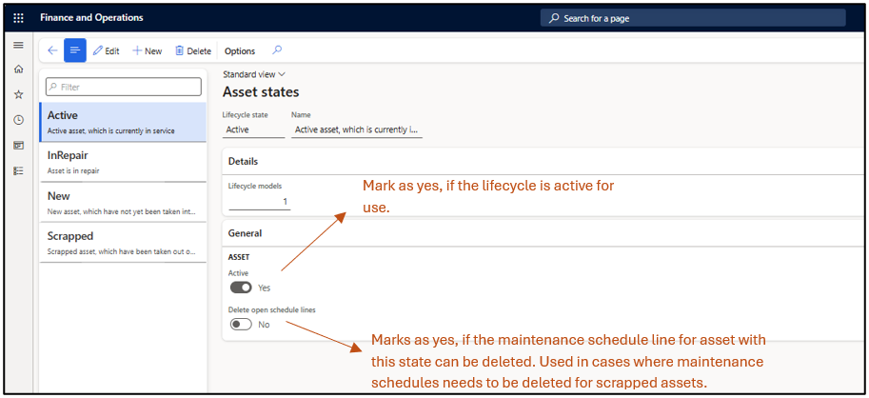Image resolution: width=869 pixels, height=398 pixels.
Task: Open the Standard view dropdown
Action: [254, 74]
